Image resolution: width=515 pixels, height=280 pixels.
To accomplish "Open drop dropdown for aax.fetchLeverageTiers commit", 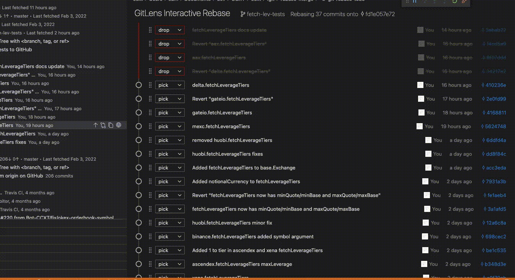I will tap(170, 57).
